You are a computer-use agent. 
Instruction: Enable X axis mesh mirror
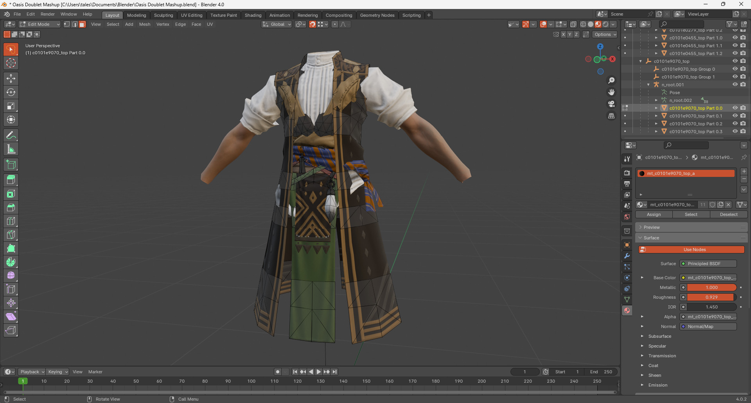click(563, 34)
